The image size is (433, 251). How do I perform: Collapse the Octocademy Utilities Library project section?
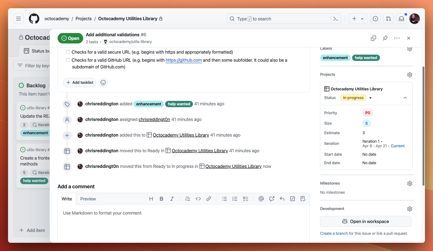point(405,98)
